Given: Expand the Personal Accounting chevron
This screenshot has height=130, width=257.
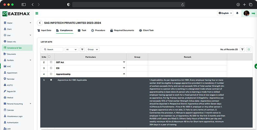Looking at the screenshot, I should pyautogui.click(x=30, y=104).
